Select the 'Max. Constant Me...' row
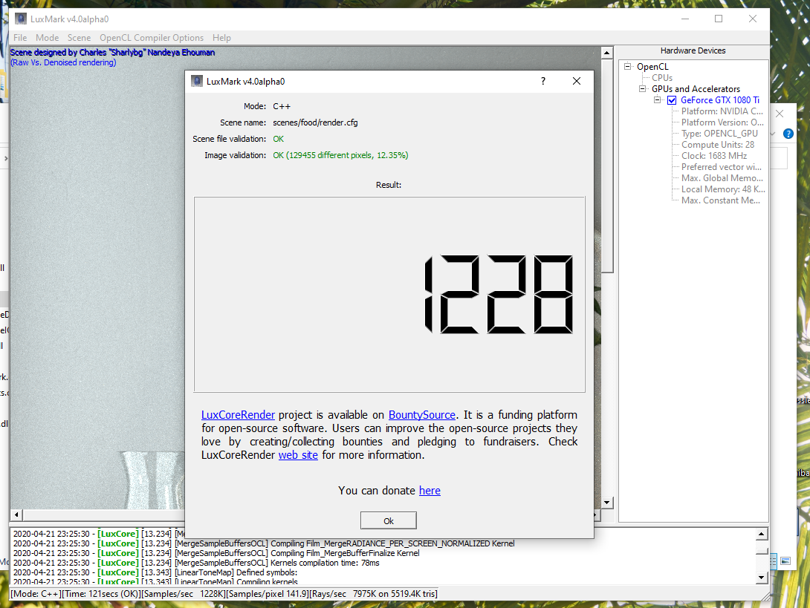810x608 pixels. point(720,200)
